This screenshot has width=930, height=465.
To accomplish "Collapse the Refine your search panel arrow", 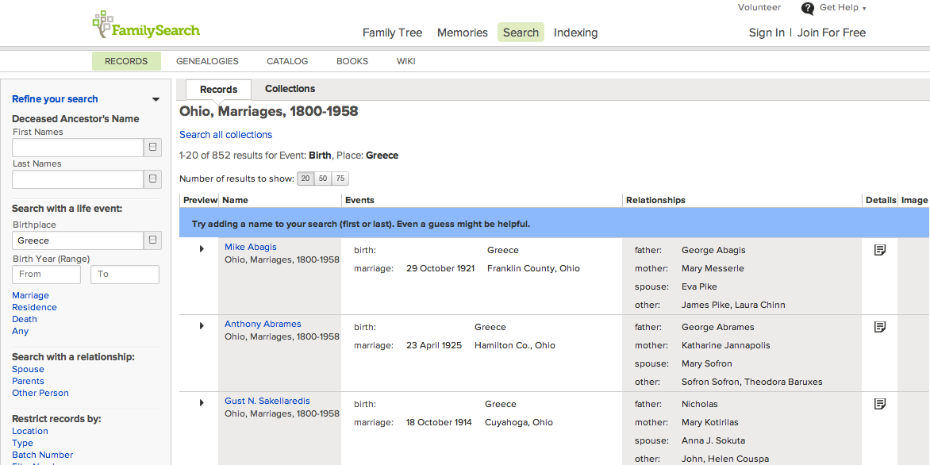I will (x=156, y=100).
